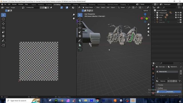Toggle the Use Nodes button
Image resolution: width=183 pixels, height=103 pixels.
point(169,92)
